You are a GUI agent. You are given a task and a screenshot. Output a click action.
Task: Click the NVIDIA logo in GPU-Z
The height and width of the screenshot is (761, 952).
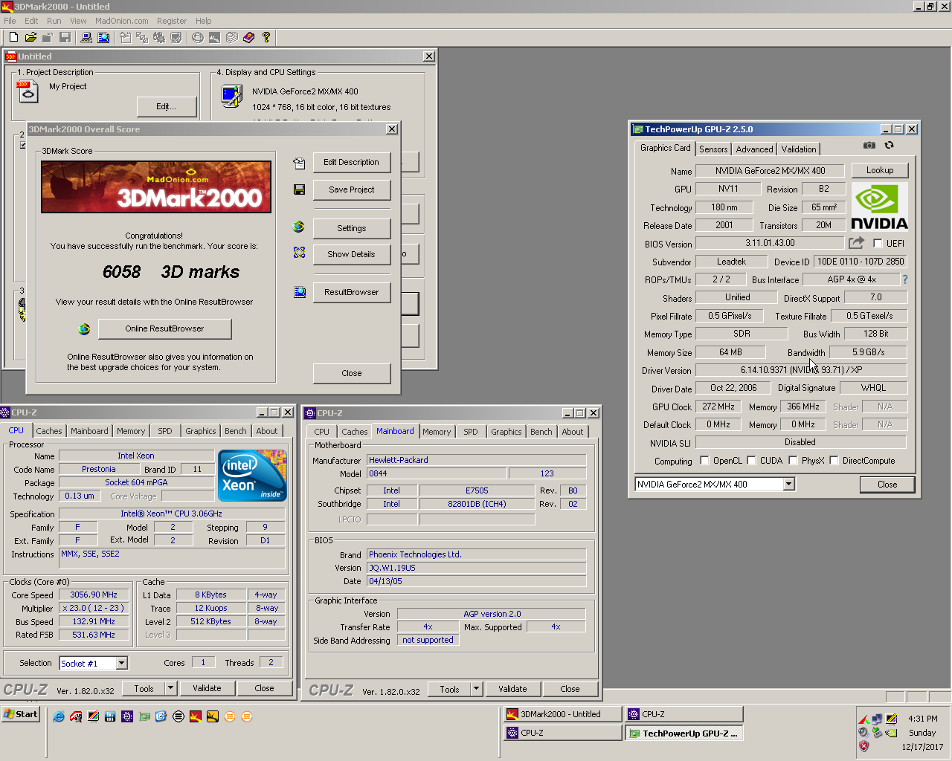point(879,207)
